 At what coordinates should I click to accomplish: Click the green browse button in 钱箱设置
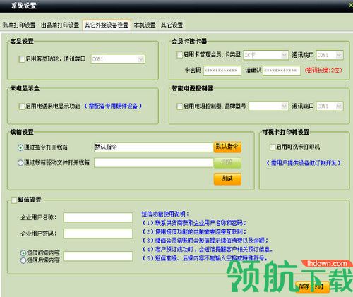227,163
